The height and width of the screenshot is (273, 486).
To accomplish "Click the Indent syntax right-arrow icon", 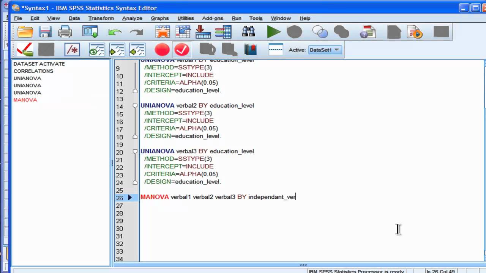I will tap(117, 50).
